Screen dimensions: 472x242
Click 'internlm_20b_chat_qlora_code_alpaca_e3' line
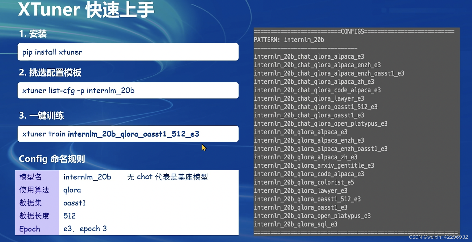pyautogui.click(x=317, y=90)
